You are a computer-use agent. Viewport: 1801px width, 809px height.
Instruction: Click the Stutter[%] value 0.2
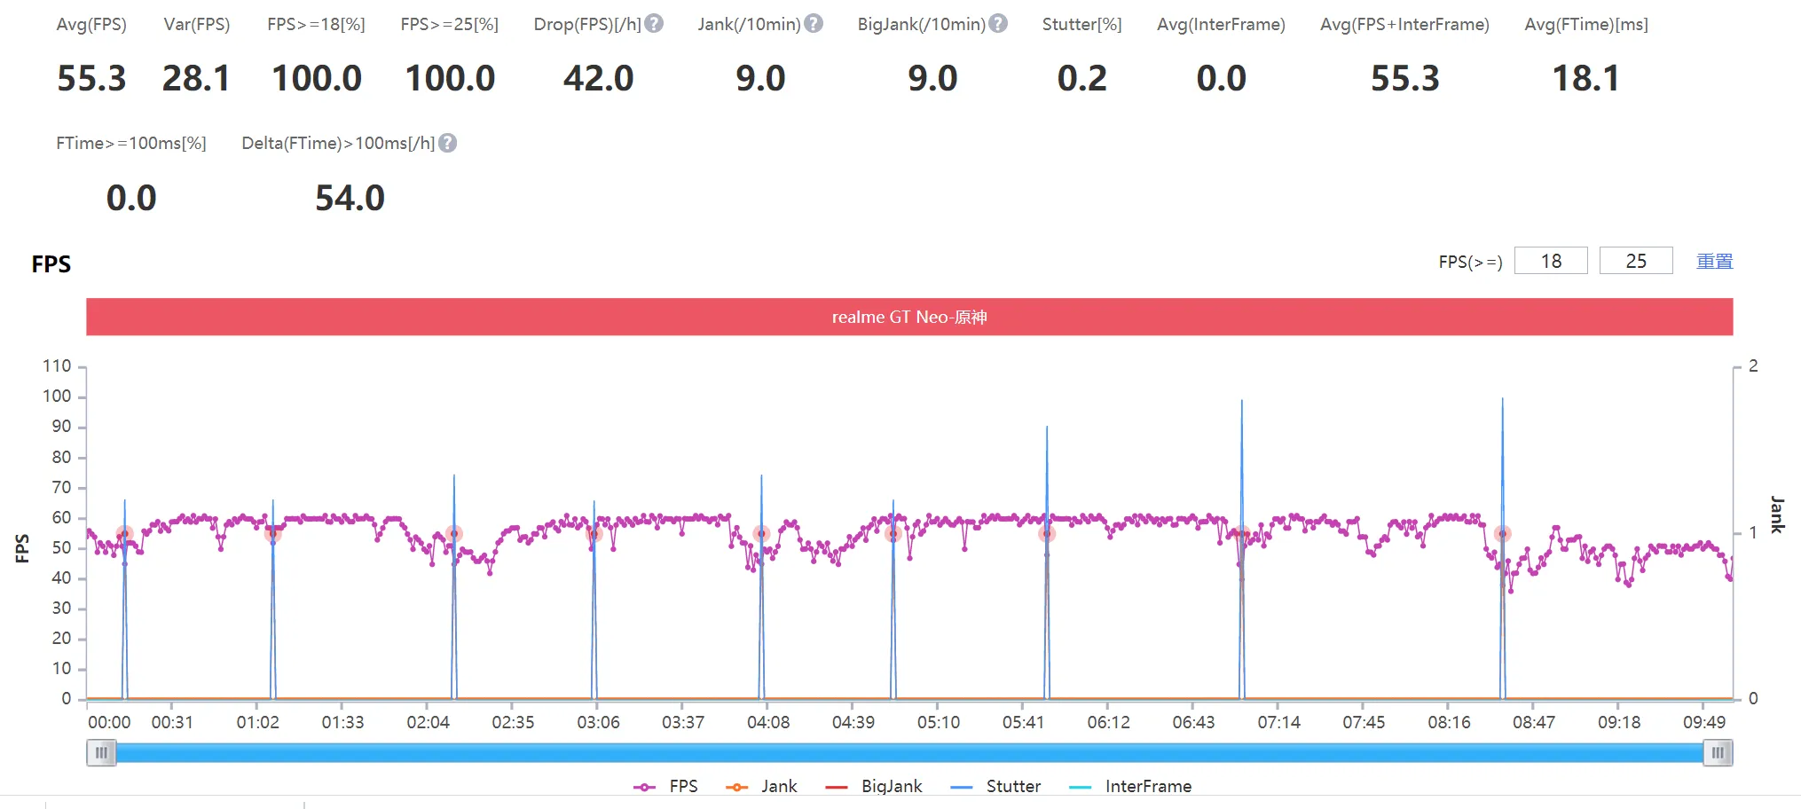coord(1082,78)
